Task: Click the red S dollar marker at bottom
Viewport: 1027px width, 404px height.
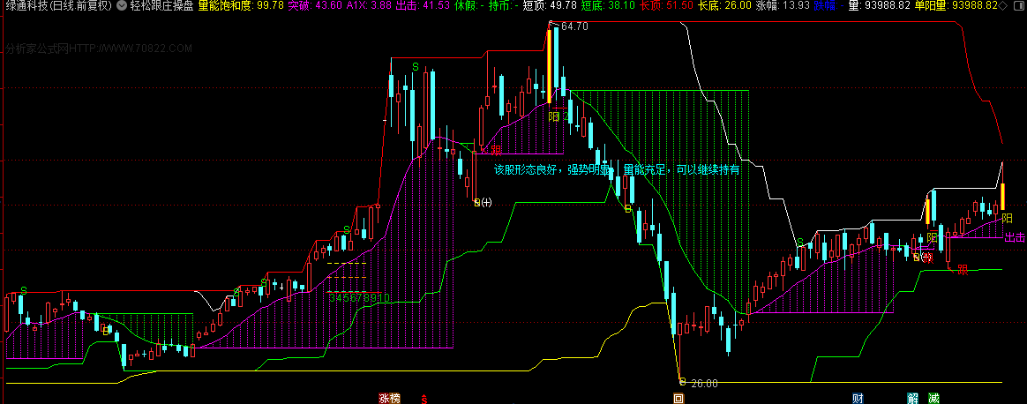Action: [x=424, y=398]
